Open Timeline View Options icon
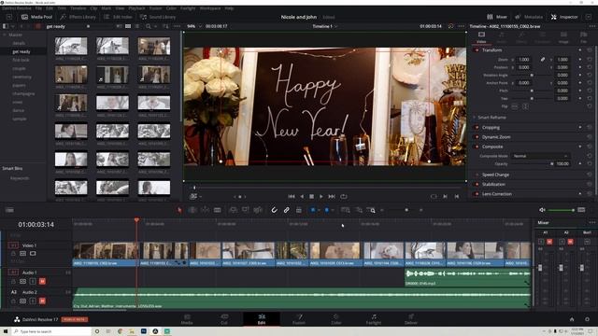This screenshot has width=598, height=336. click(9, 210)
